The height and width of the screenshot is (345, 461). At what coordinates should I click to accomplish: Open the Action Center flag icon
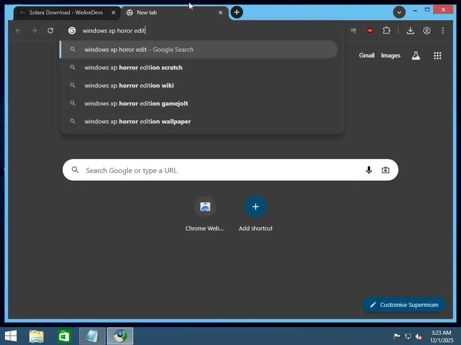click(x=397, y=336)
